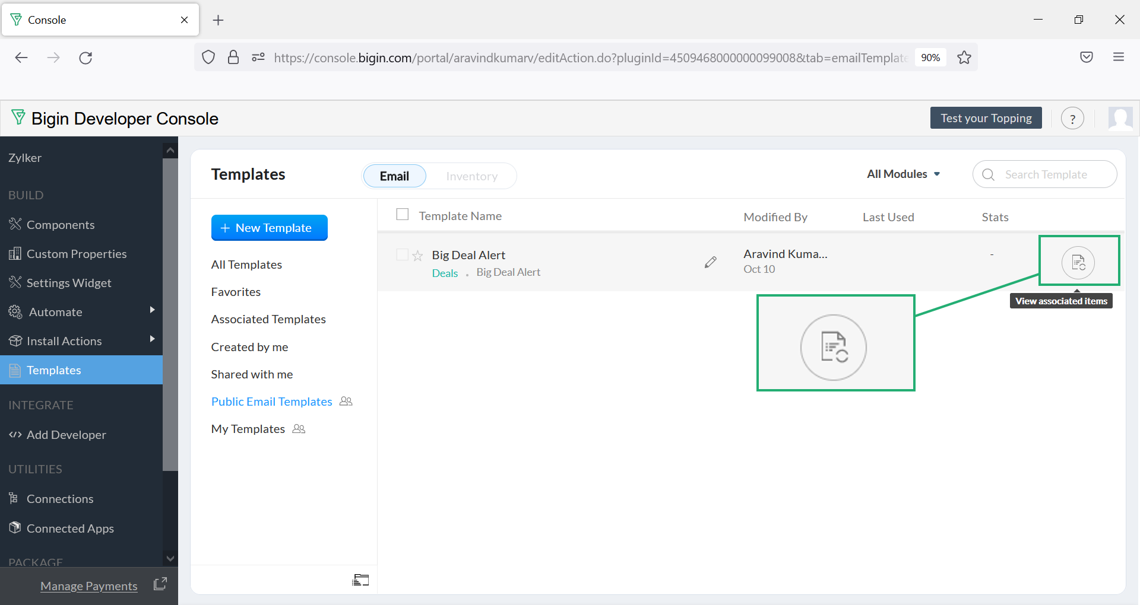1140x605 pixels.
Task: Click the Search Template input field
Action: point(1045,174)
